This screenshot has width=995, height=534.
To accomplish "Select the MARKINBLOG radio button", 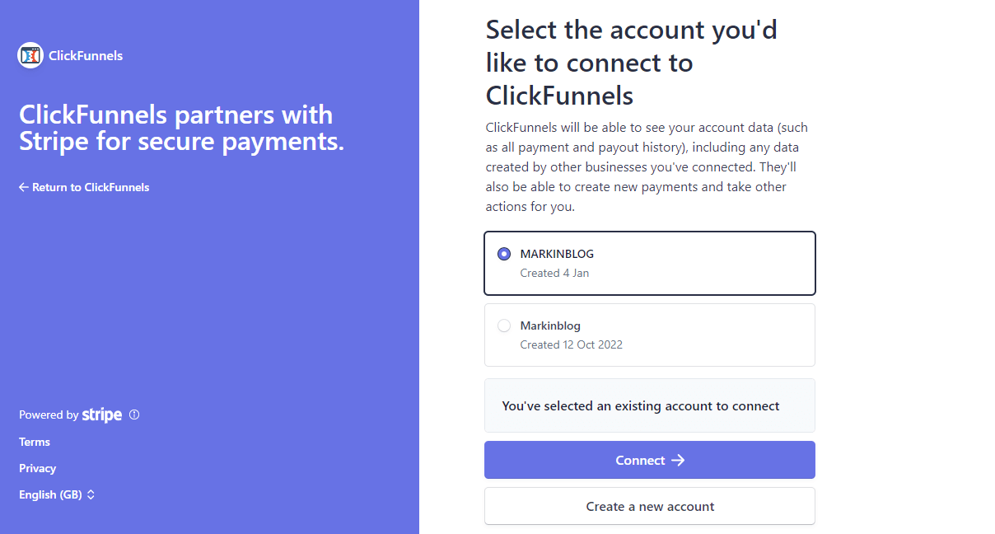I will coord(503,254).
